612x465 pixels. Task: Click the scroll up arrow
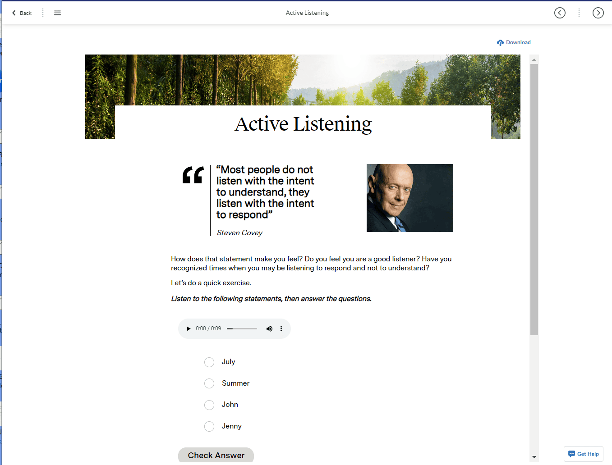click(x=534, y=59)
